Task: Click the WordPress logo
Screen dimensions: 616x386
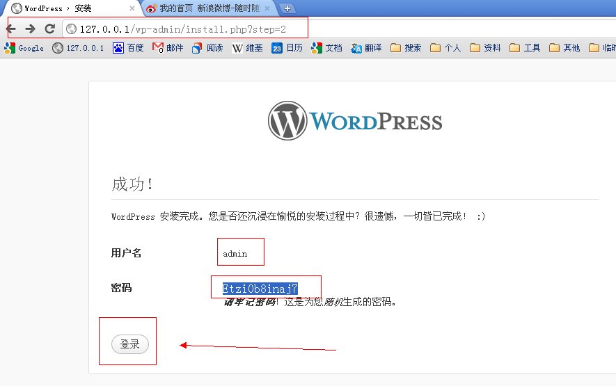Action: click(x=355, y=120)
